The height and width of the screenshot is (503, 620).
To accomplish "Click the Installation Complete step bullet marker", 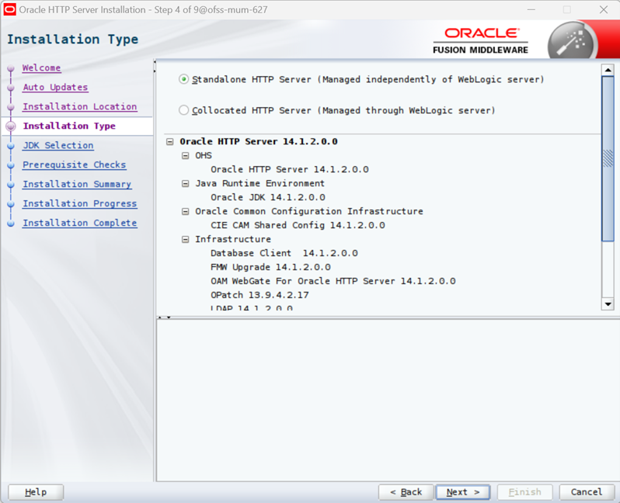I will [x=11, y=224].
